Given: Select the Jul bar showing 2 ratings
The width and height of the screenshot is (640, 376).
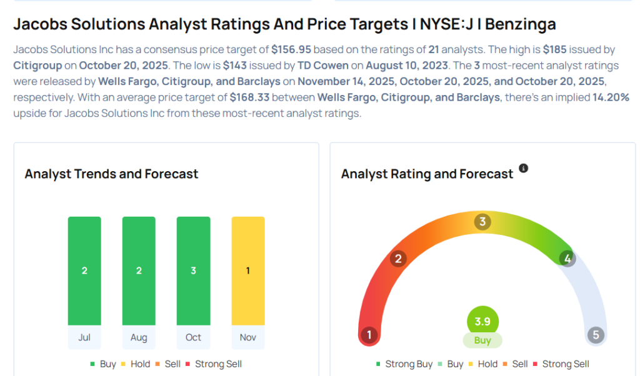Looking at the screenshot, I should (84, 270).
